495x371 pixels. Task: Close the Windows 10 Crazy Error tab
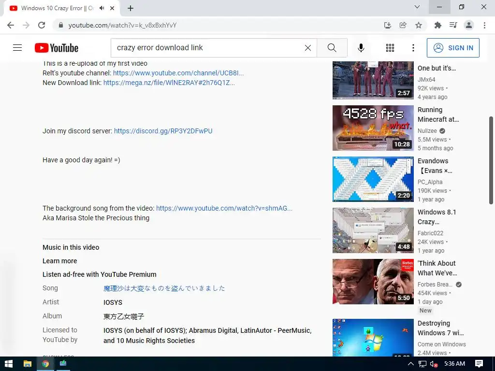click(112, 8)
